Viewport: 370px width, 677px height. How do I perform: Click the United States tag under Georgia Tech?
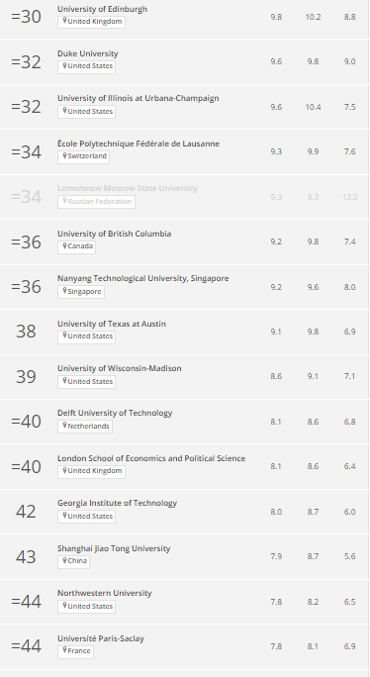[86, 516]
